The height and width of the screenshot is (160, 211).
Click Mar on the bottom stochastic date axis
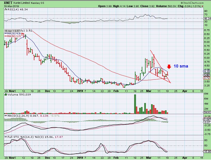(x=149, y=158)
